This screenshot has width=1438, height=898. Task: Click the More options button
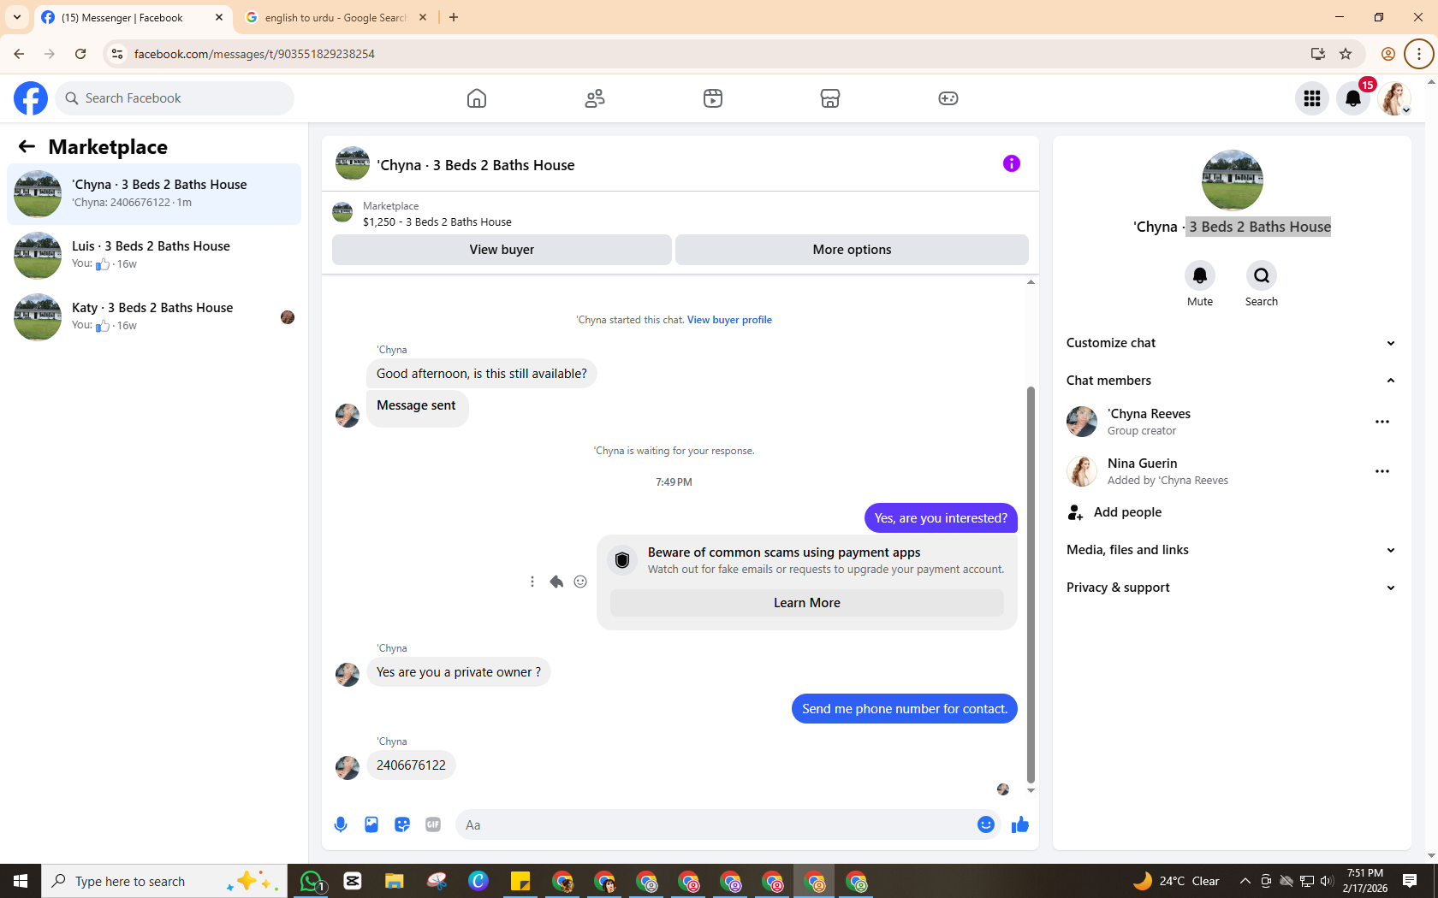pyautogui.click(x=852, y=250)
